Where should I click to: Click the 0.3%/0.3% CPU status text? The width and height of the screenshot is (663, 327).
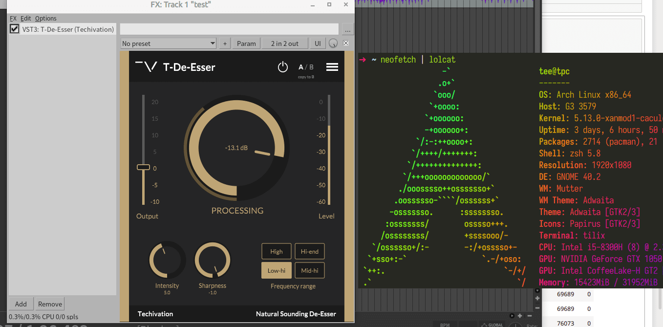(x=43, y=317)
